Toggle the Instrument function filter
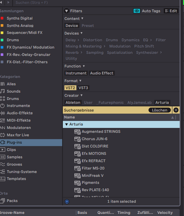 [76, 73]
